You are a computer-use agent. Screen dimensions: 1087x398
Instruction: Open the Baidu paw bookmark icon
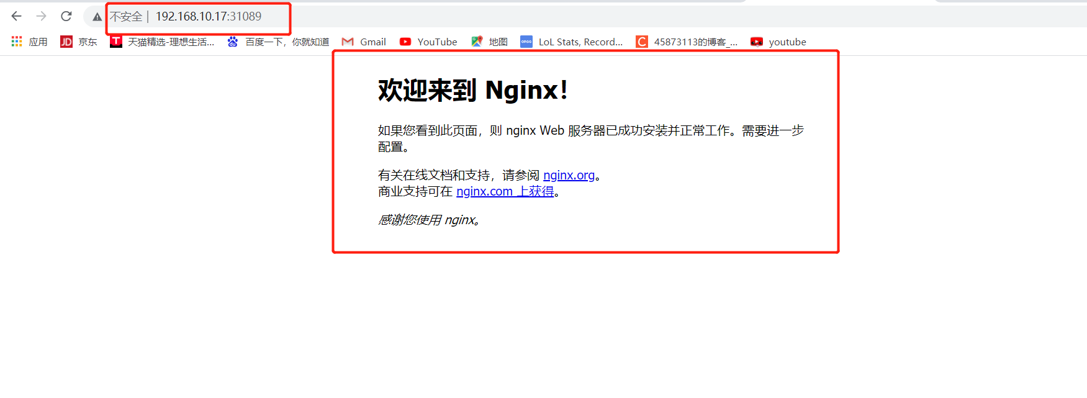(232, 42)
